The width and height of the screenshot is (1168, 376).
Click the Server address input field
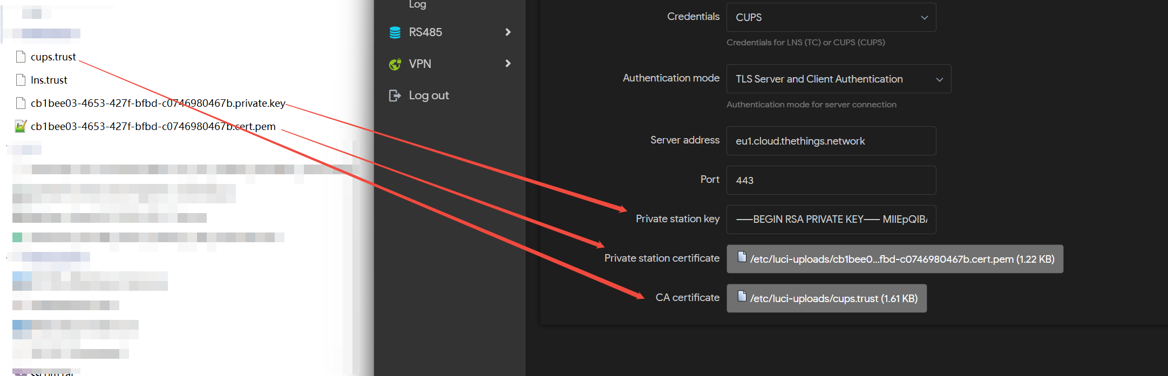point(831,141)
